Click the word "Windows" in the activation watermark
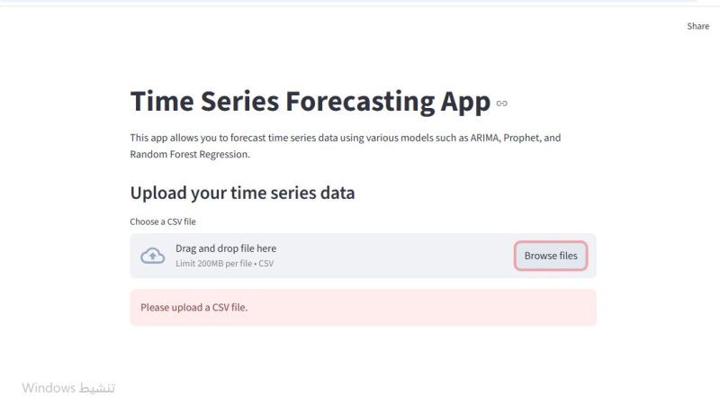Image resolution: width=720 pixels, height=397 pixels. pyautogui.click(x=49, y=387)
